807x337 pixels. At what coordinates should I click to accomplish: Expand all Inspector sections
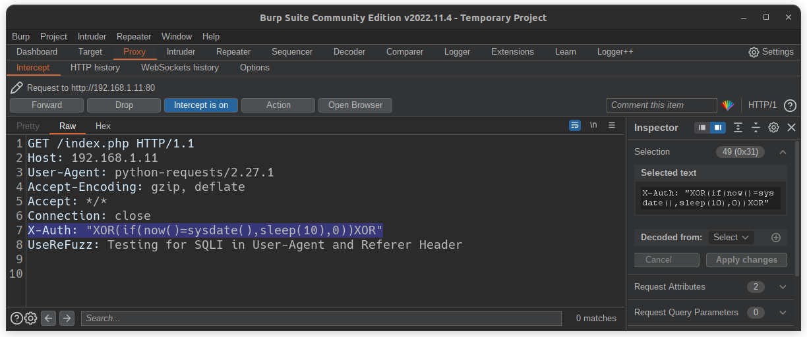[x=738, y=128]
